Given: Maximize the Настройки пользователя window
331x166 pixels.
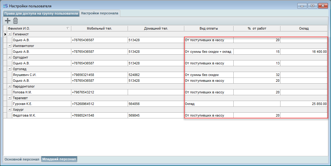Looking at the screenshot, I should tap(312, 6).
